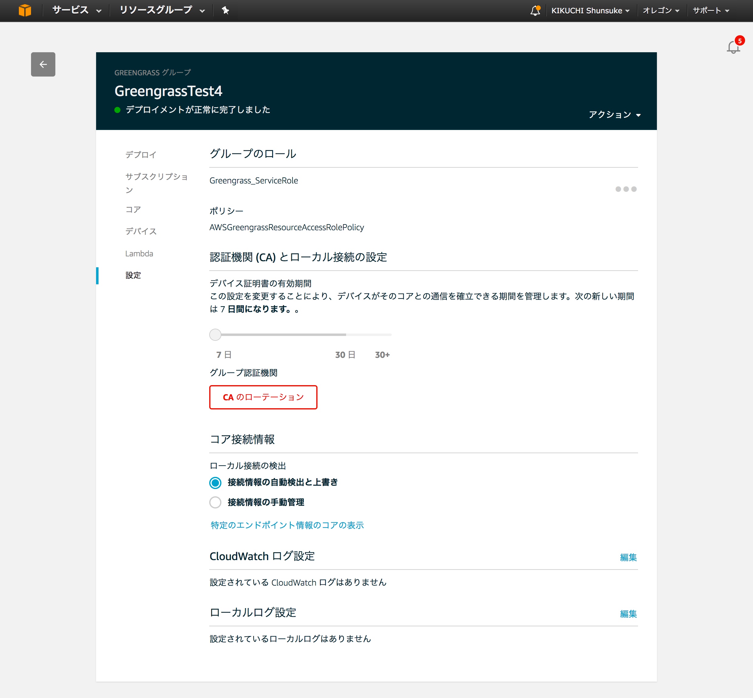Image resolution: width=753 pixels, height=698 pixels.
Task: Open the KIKUCHI Shunsuke account menu
Action: coord(590,11)
